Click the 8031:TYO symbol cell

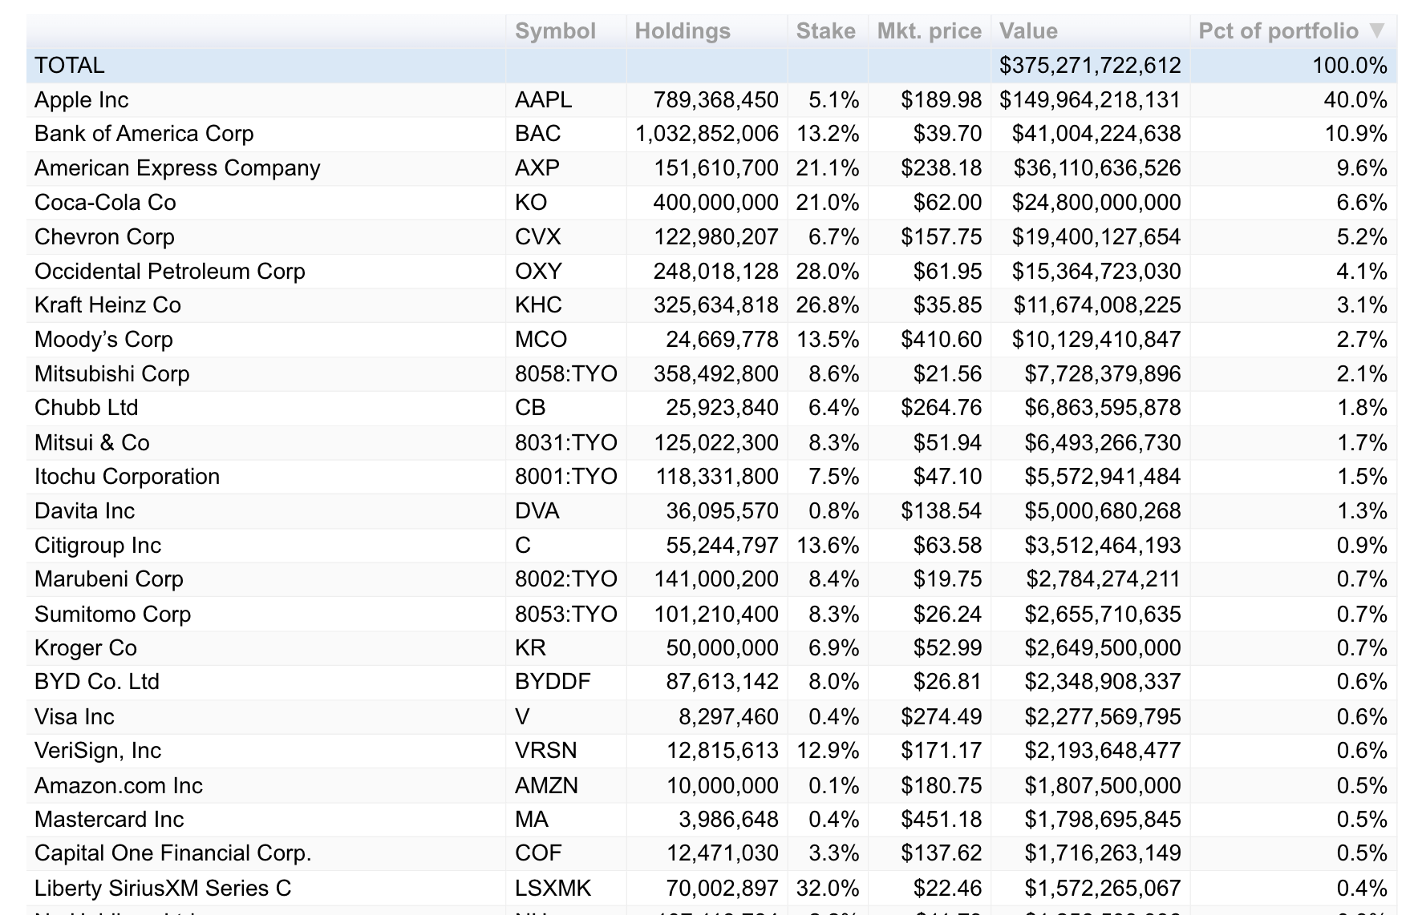566,443
